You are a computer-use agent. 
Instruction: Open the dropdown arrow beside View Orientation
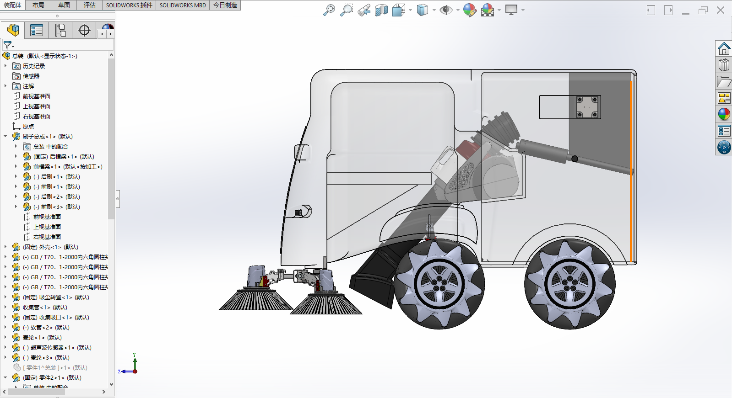pos(410,10)
